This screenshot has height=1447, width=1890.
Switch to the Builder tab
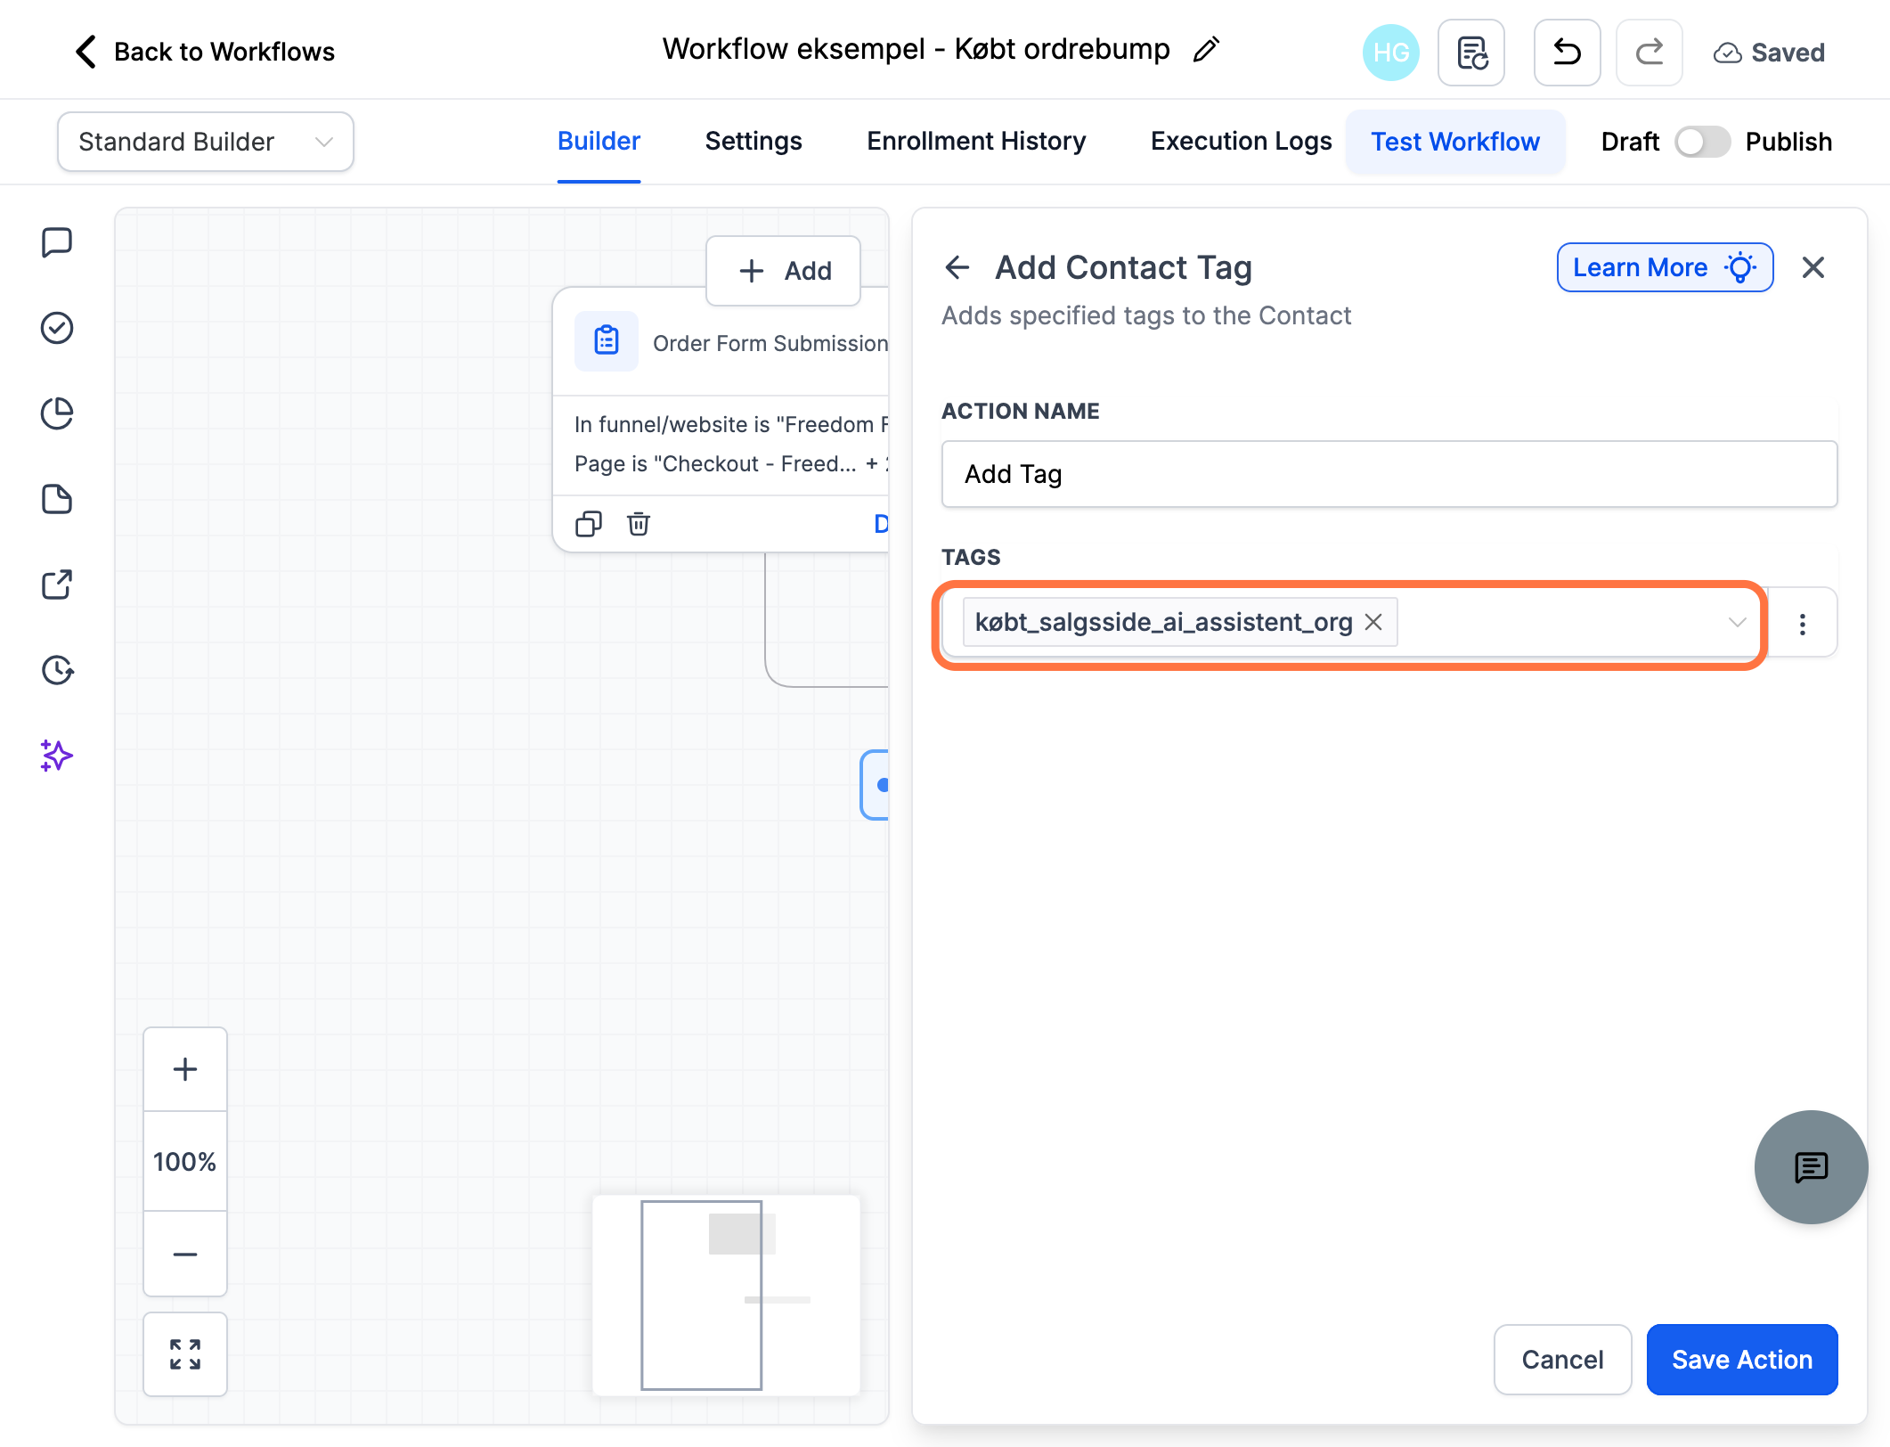(599, 142)
